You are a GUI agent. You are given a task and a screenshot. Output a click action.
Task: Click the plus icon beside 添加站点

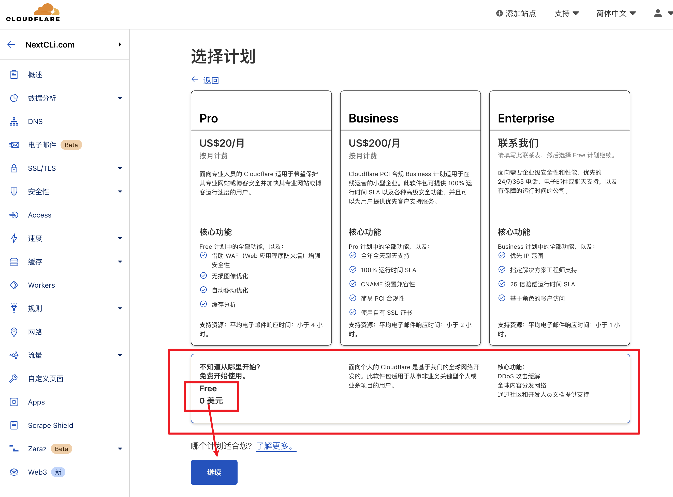(499, 13)
